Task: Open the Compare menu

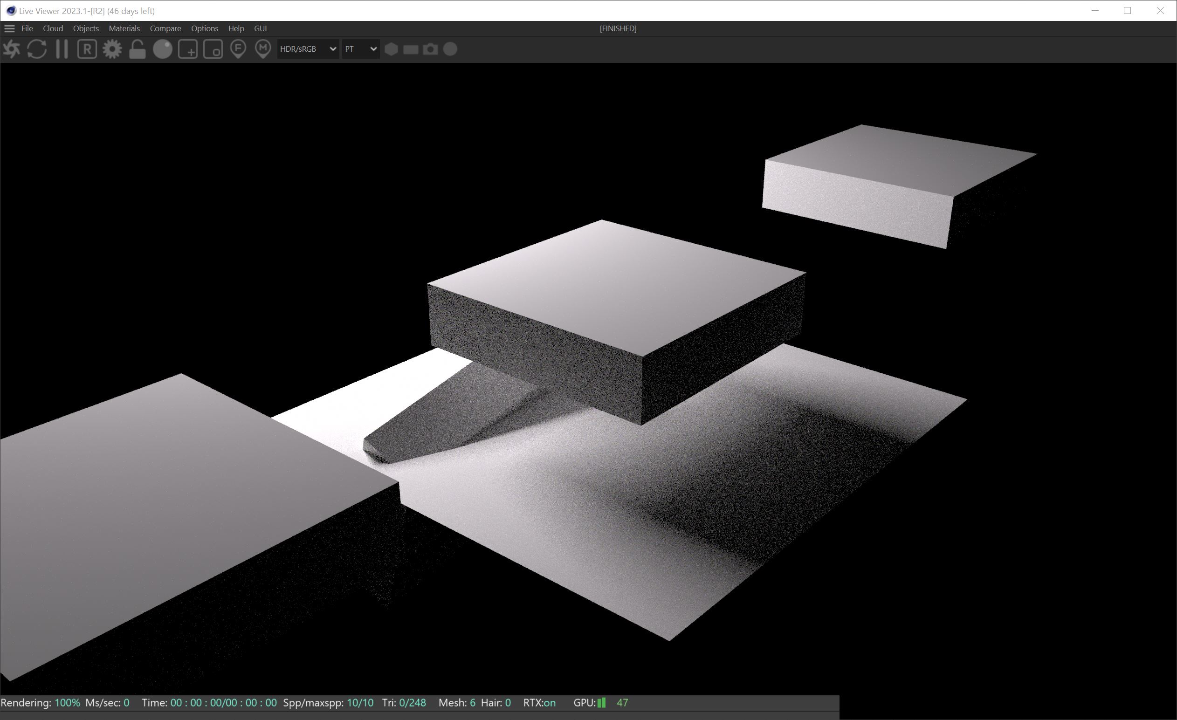Action: click(x=165, y=28)
